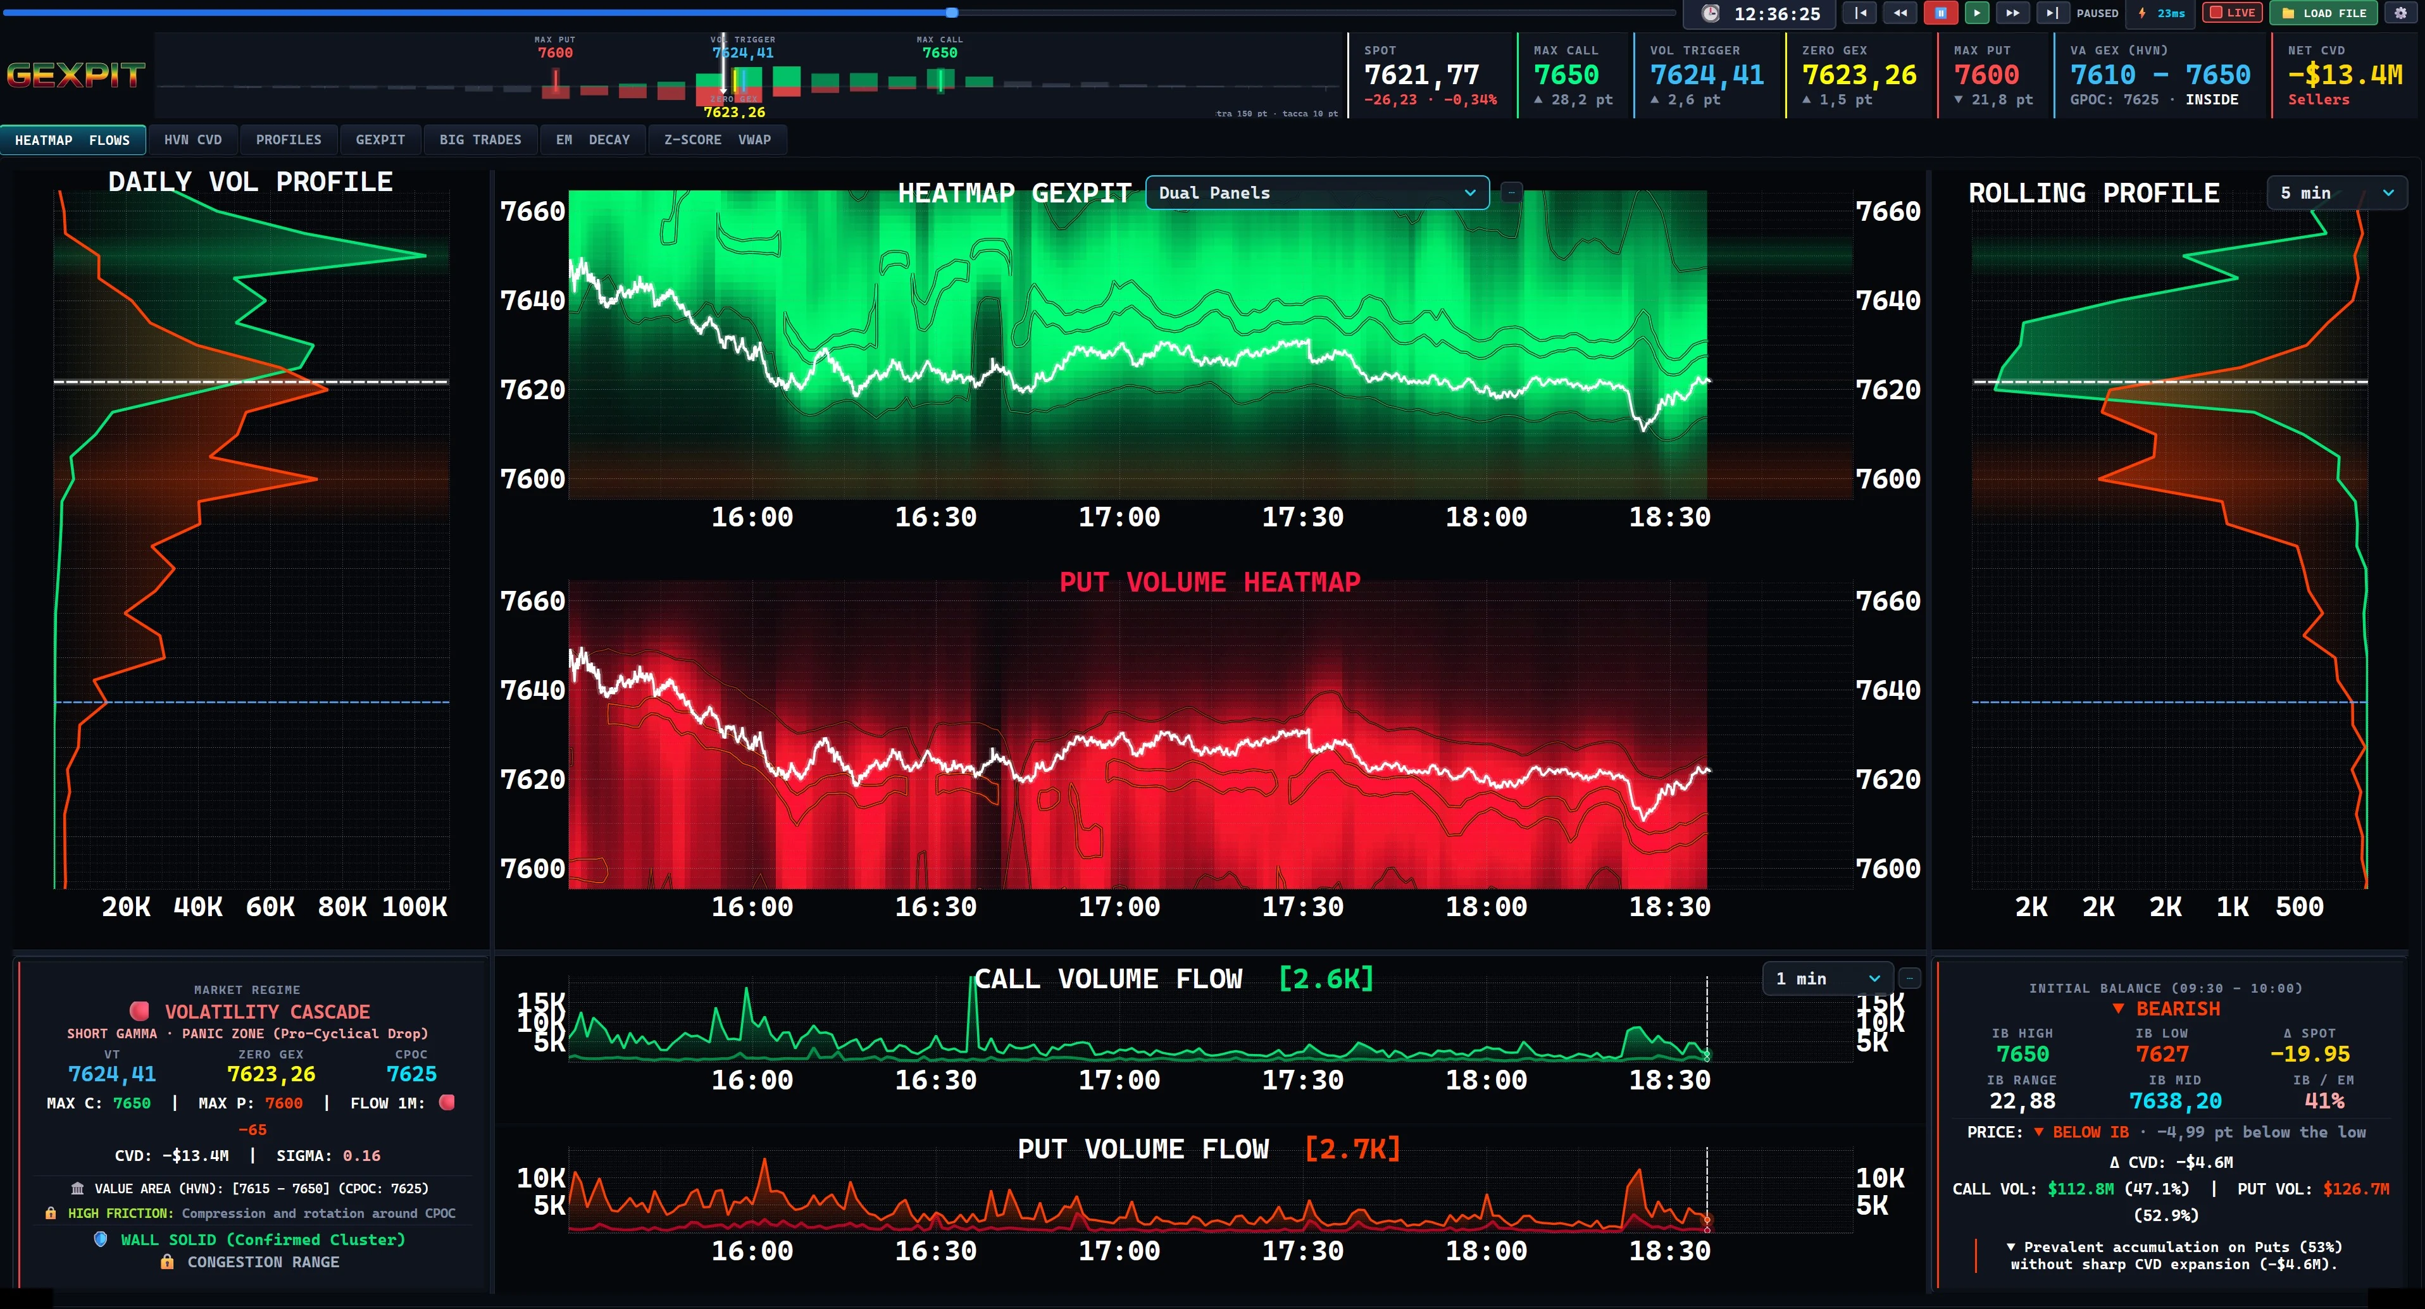
Task: Click the lock icon beside CONGESTION RANGE
Action: click(166, 1262)
